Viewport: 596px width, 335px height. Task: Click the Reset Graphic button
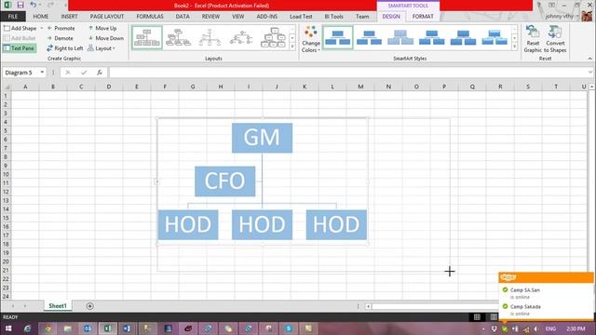click(533, 39)
